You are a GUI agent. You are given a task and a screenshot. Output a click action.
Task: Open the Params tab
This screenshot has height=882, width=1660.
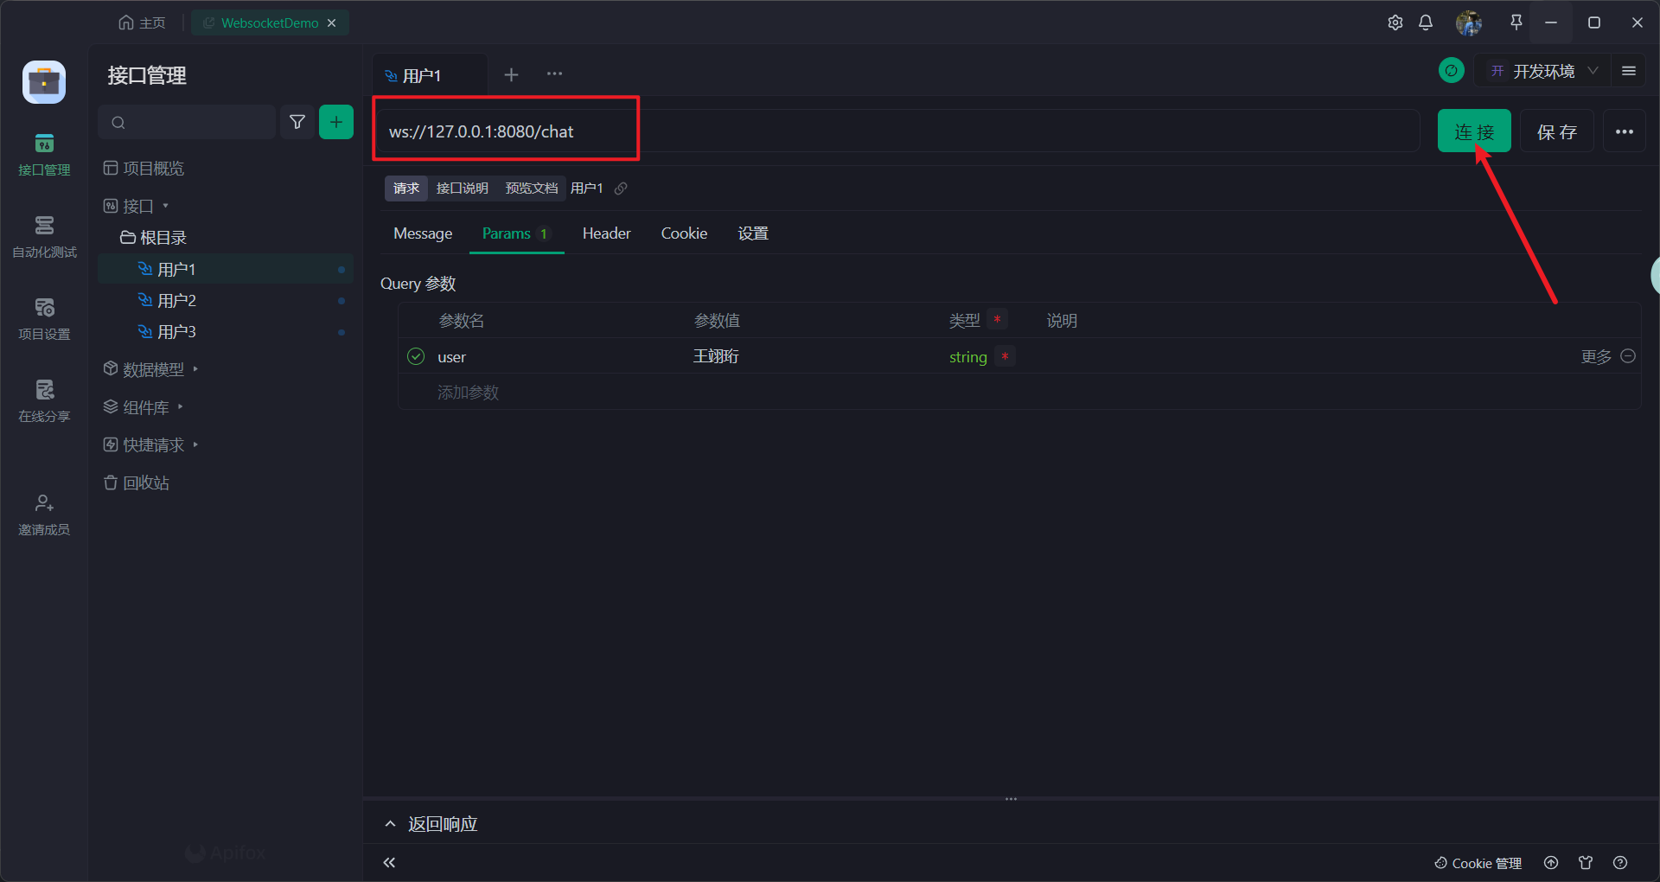click(x=516, y=233)
